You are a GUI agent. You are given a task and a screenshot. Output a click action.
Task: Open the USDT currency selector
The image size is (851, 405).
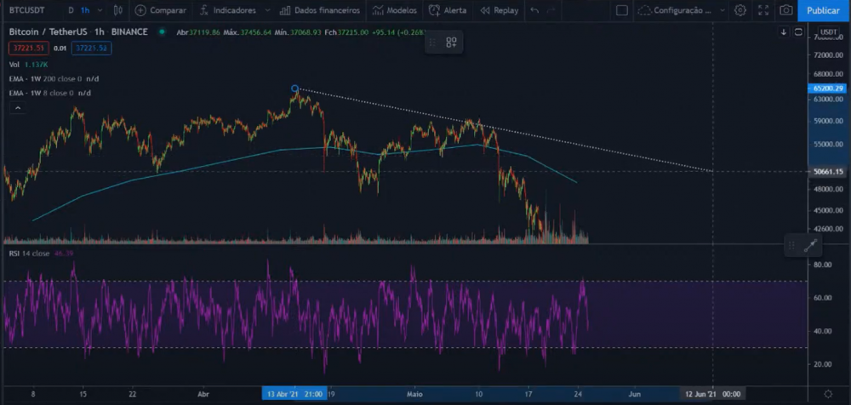pyautogui.click(x=829, y=32)
